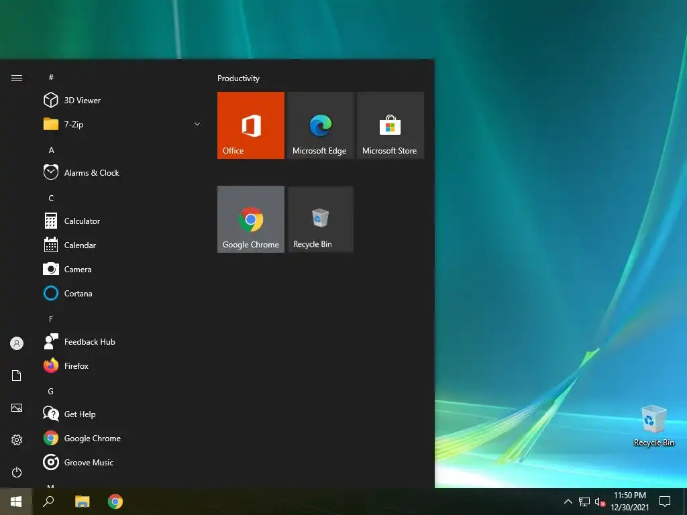
Task: Click the '#' letter header in app list
Action: pos(51,77)
